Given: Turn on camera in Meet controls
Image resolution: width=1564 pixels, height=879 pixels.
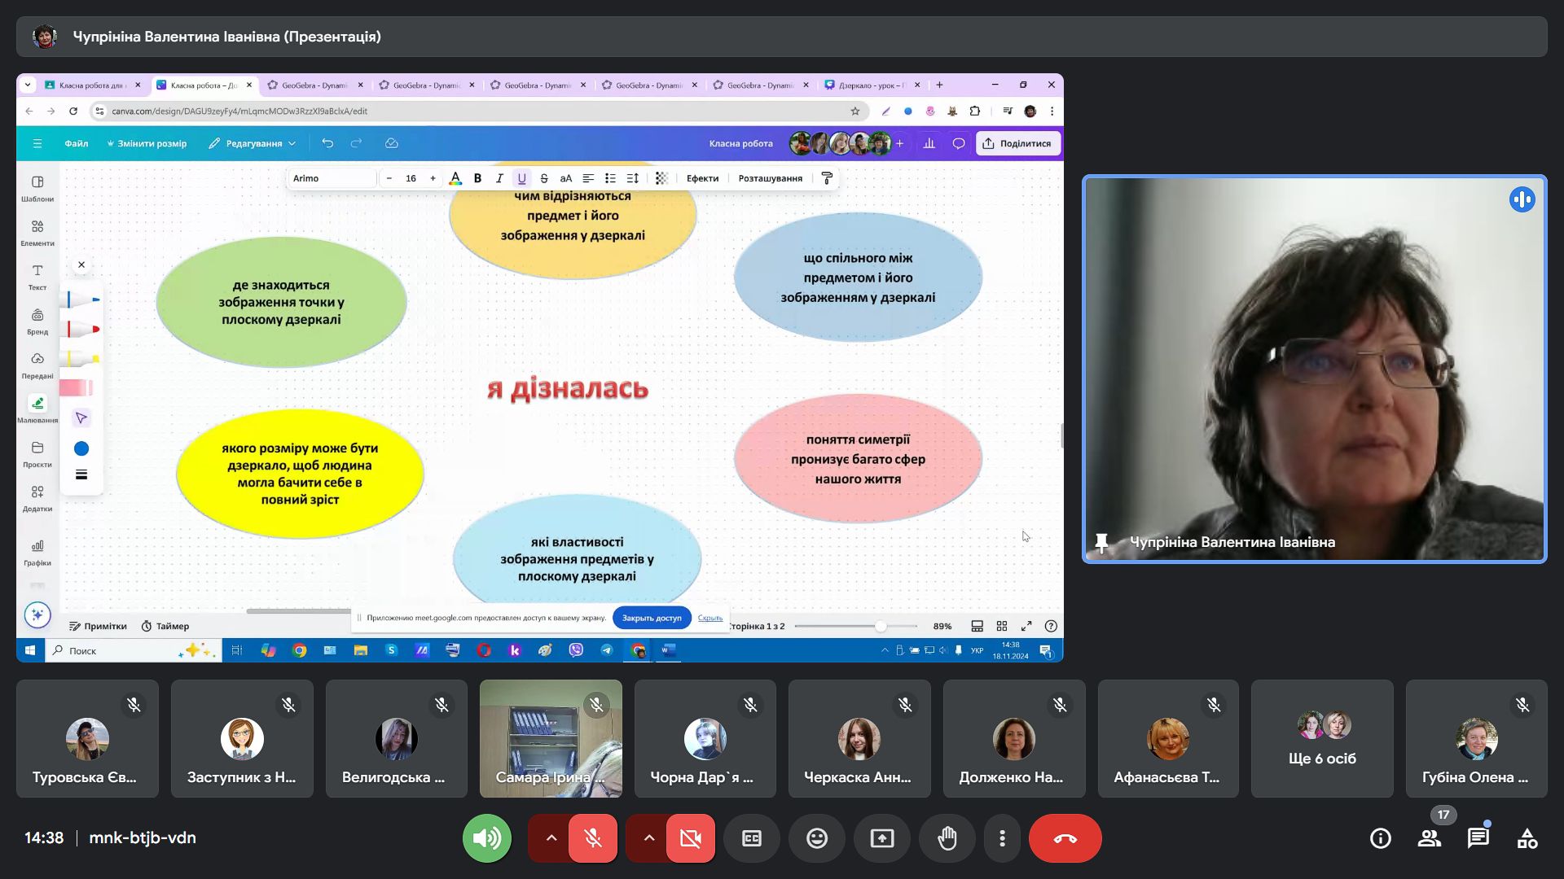Looking at the screenshot, I should 691,838.
